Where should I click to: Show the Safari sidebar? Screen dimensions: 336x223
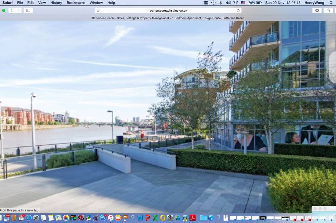pyautogui.click(x=28, y=10)
